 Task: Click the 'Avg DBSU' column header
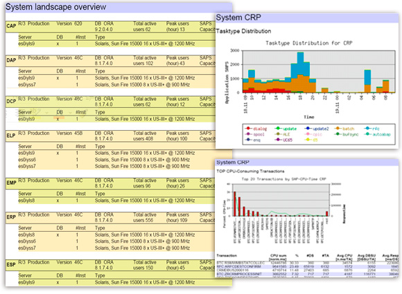(367, 257)
